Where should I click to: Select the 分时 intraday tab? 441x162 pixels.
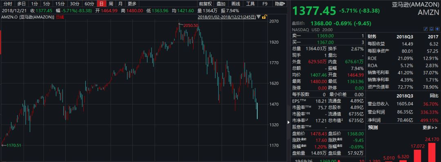[x=8, y=4]
